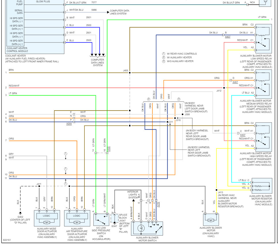Select the INTERIOR LIGHTS SYSTEM label

pyautogui.click(x=133, y=195)
